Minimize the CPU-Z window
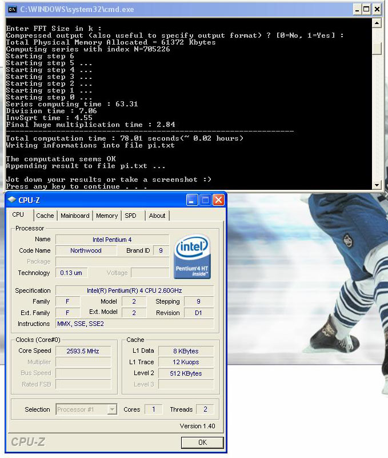The height and width of the screenshot is (458, 388). [192, 200]
